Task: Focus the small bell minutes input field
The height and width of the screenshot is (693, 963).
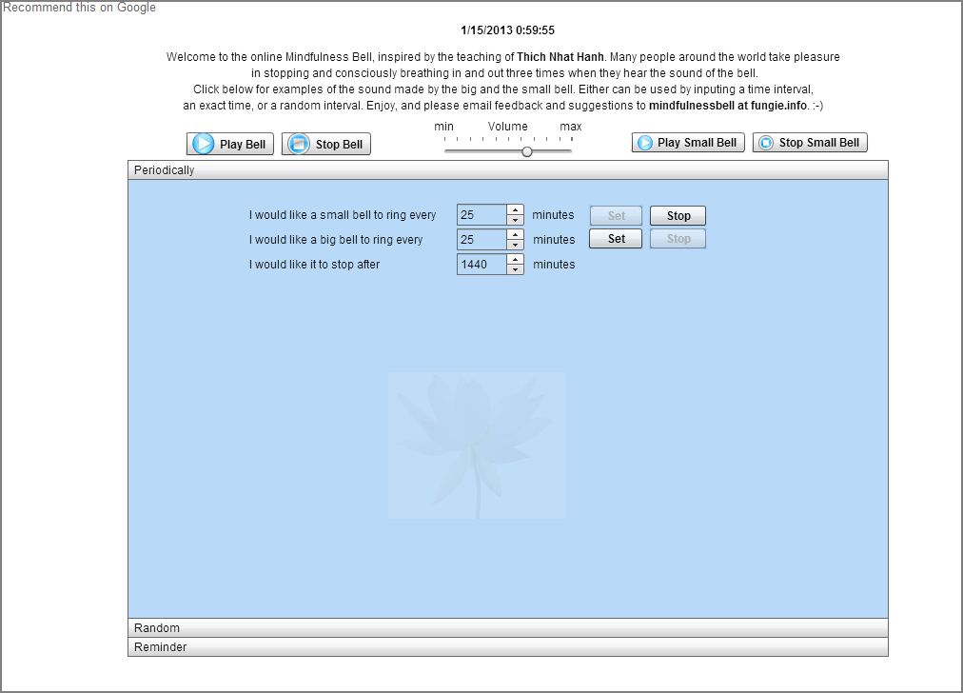Action: point(481,216)
